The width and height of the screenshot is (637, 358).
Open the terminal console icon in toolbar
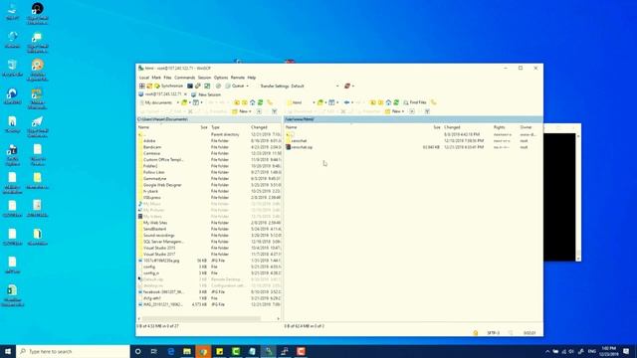tap(190, 87)
